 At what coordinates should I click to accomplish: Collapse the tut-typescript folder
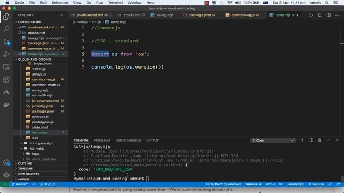[41, 143]
